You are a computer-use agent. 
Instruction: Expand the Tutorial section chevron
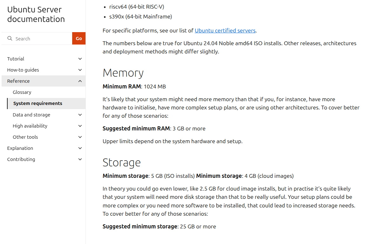80,59
